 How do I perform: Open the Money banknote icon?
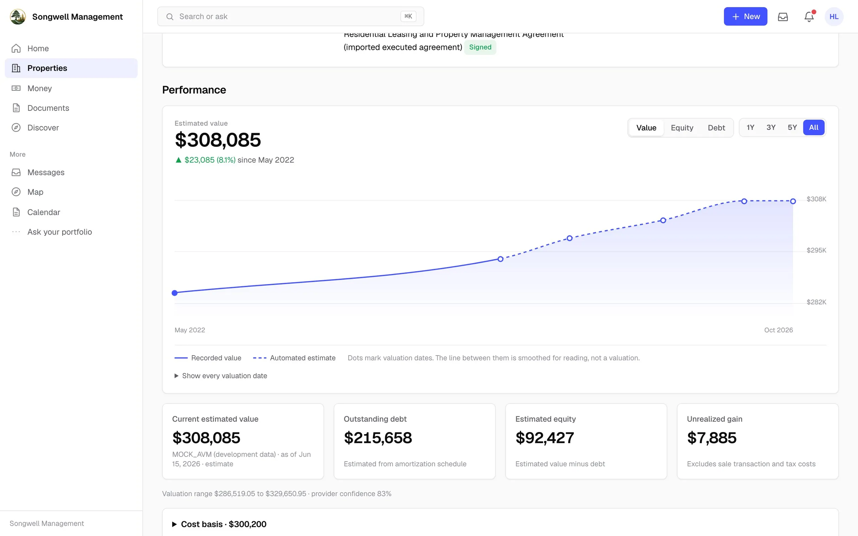pyautogui.click(x=16, y=88)
